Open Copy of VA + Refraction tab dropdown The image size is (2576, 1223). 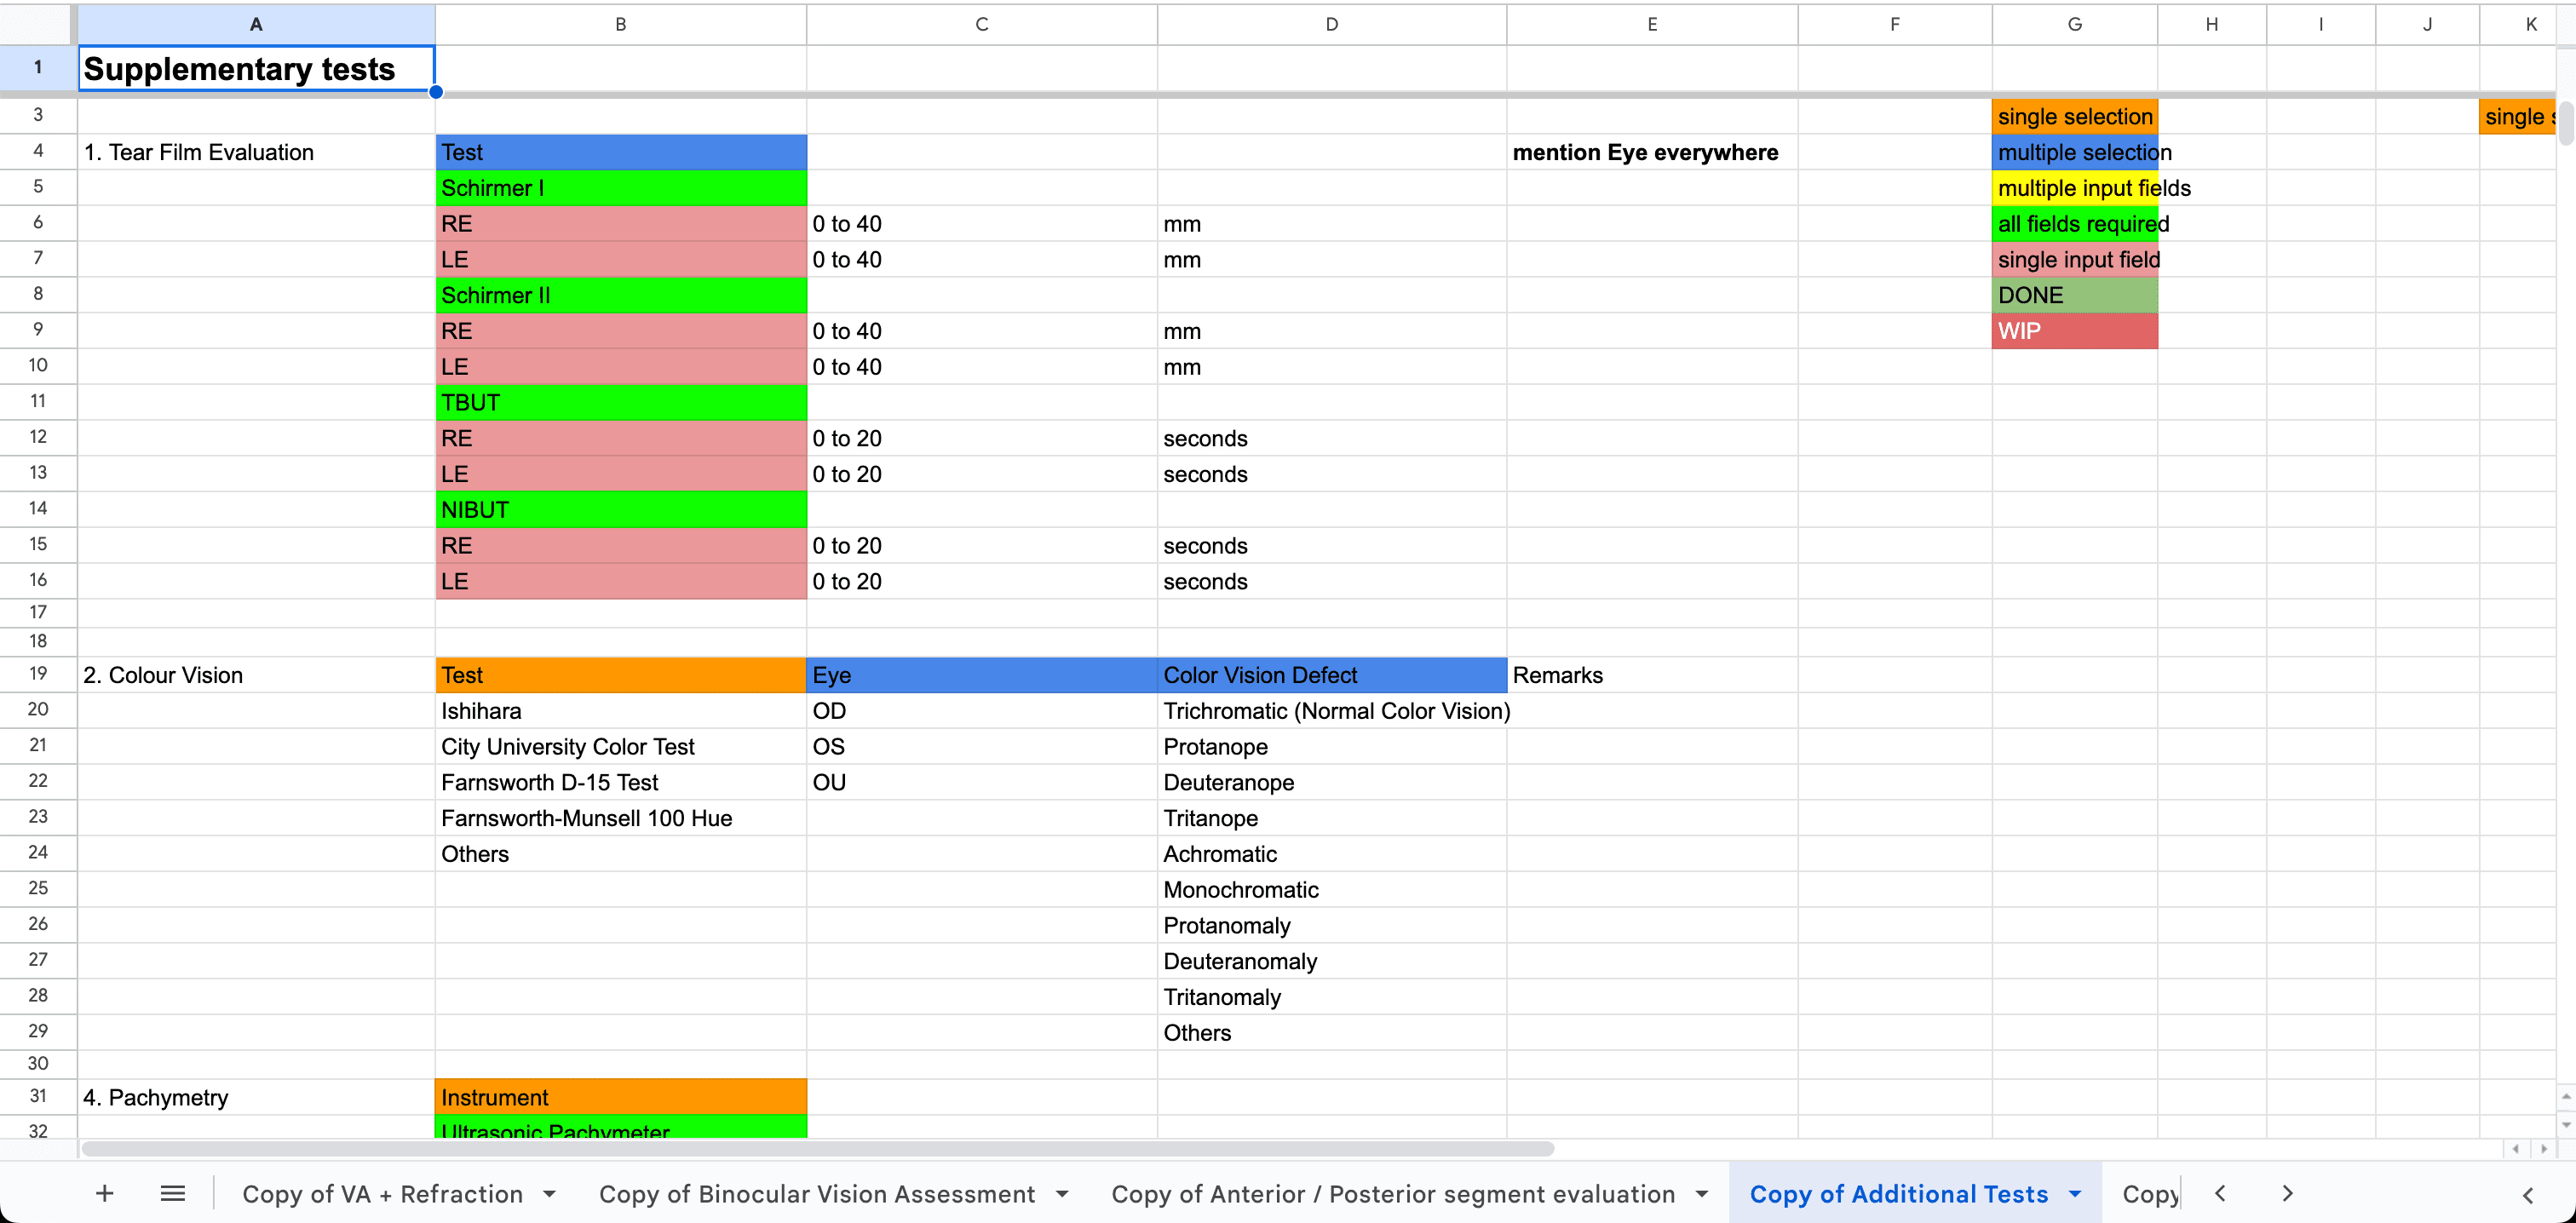pyautogui.click(x=549, y=1194)
